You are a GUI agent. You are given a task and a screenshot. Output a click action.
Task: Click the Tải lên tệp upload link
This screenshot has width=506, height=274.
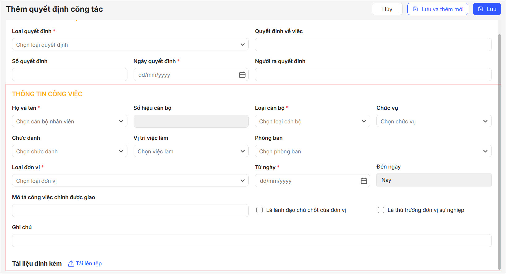coord(89,263)
